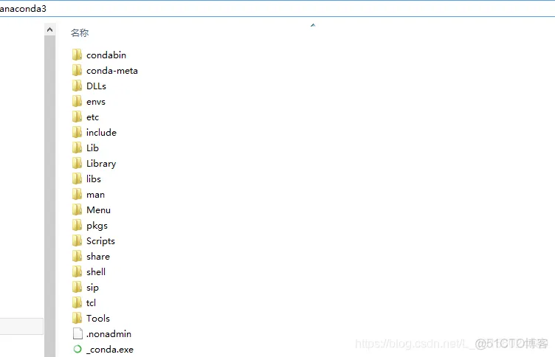Click the libs folder icon

tap(77, 179)
